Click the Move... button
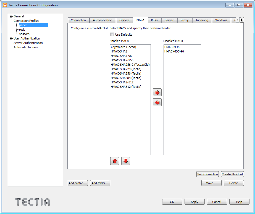This screenshot has height=214, width=255. [x=211, y=183]
